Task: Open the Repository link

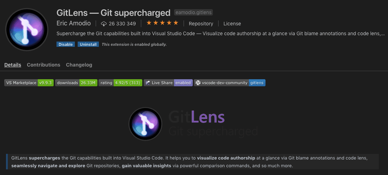Action: [x=201, y=24]
